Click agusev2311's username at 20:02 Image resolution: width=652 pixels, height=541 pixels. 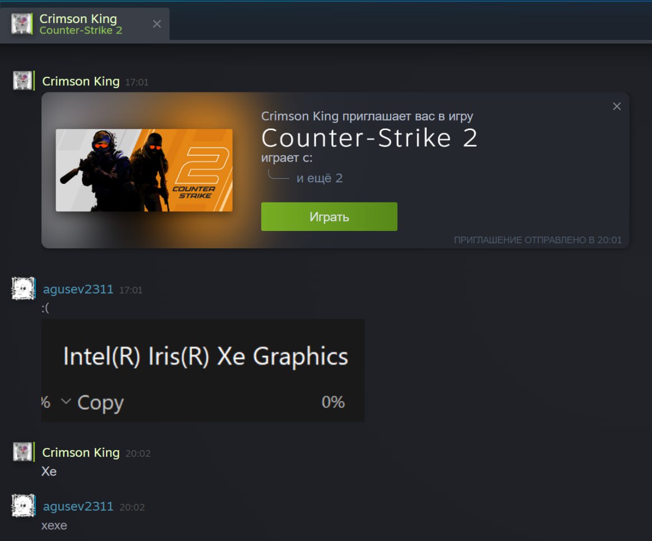78,506
